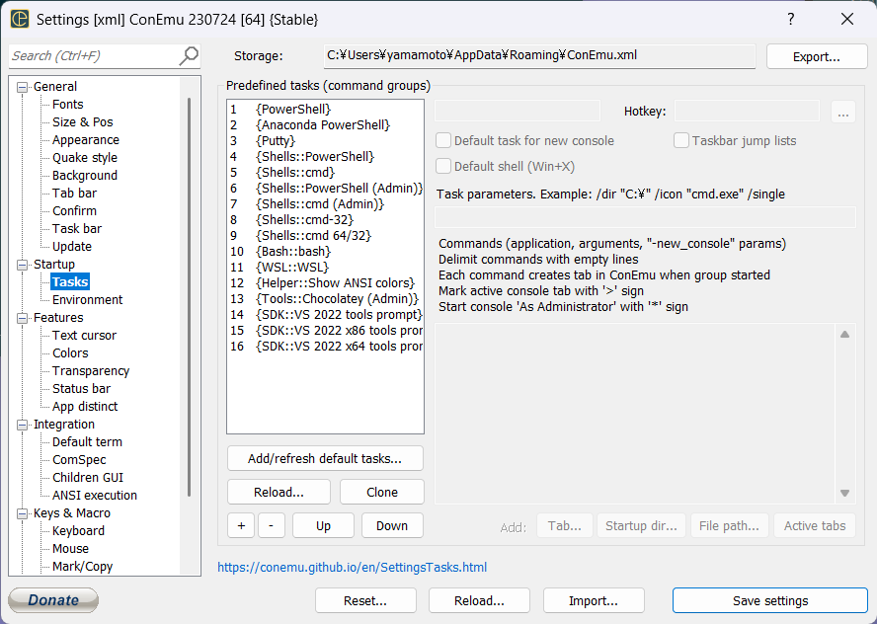Screen dimensions: 877x624
Task: Open the Text cursor settings page
Action: [x=85, y=336]
